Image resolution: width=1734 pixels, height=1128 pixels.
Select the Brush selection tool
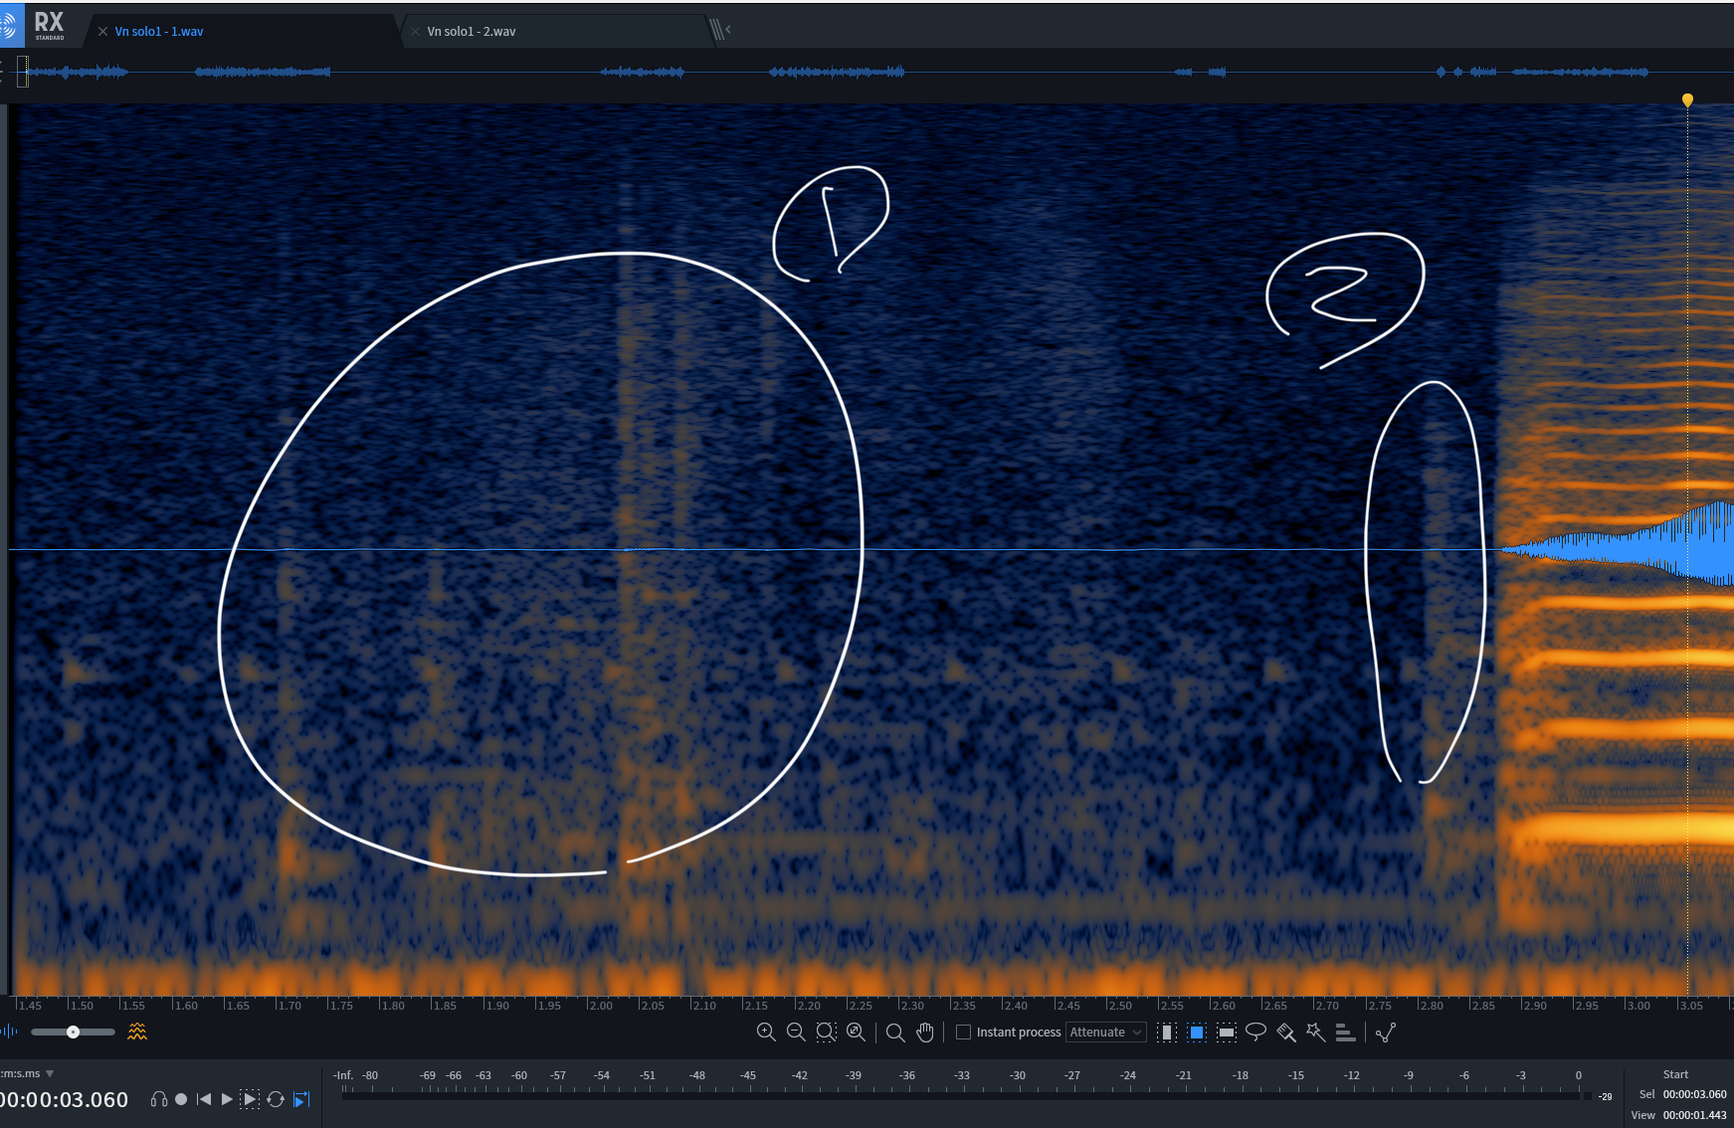pyautogui.click(x=1285, y=1033)
